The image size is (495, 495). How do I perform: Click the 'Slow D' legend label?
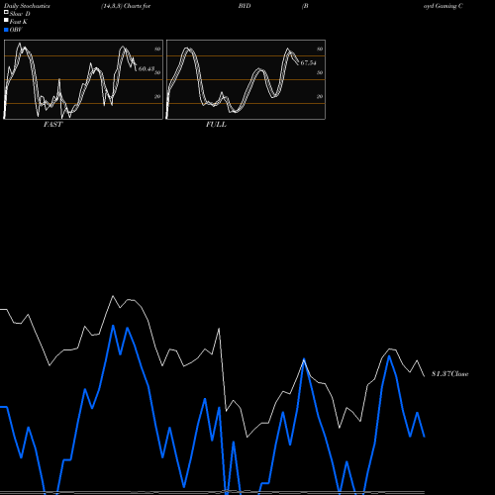[20, 14]
